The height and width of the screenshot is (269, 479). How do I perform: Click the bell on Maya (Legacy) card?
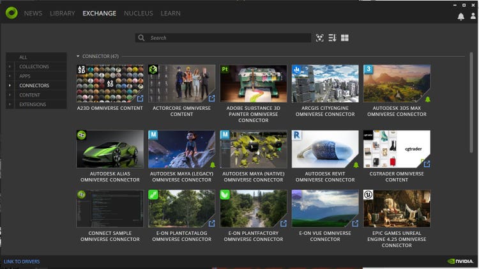coord(213,165)
